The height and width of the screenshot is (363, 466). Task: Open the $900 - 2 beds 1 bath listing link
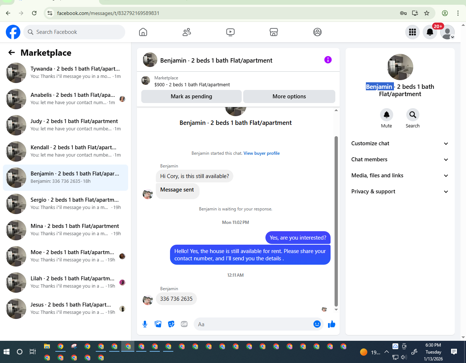click(192, 84)
